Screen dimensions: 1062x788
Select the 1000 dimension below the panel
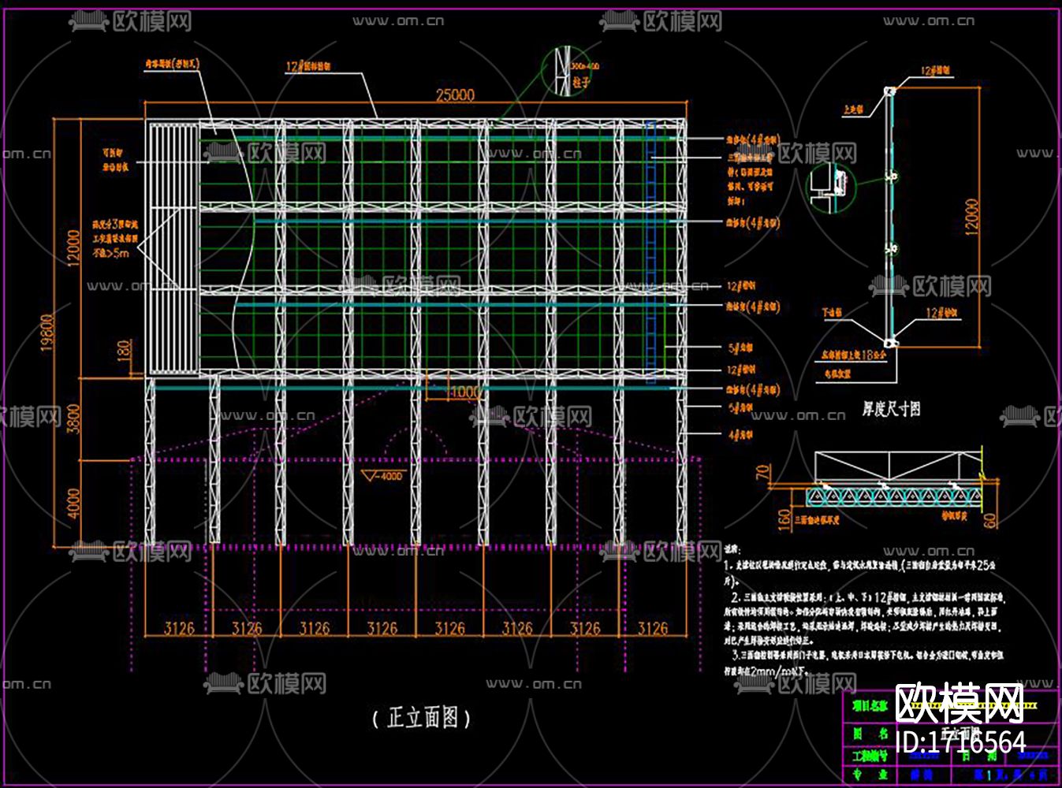(x=465, y=392)
